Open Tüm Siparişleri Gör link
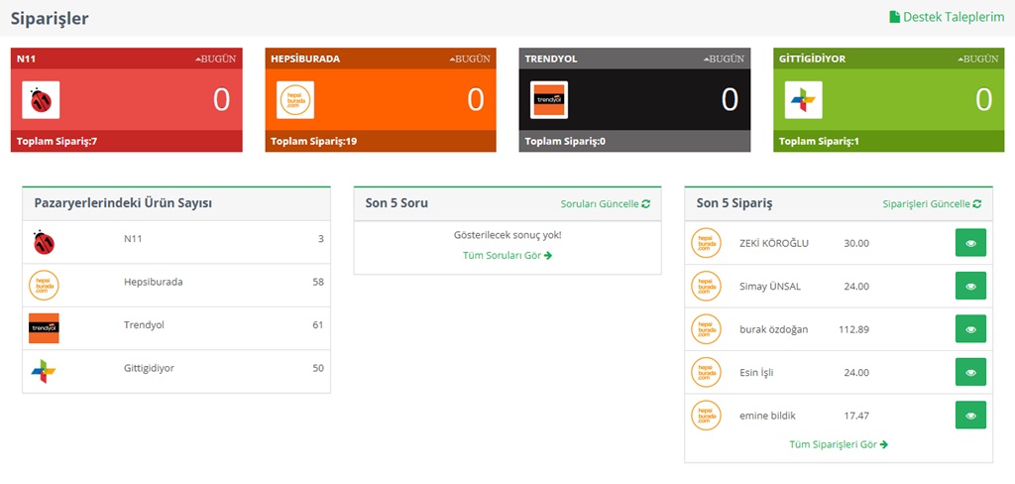 click(839, 444)
